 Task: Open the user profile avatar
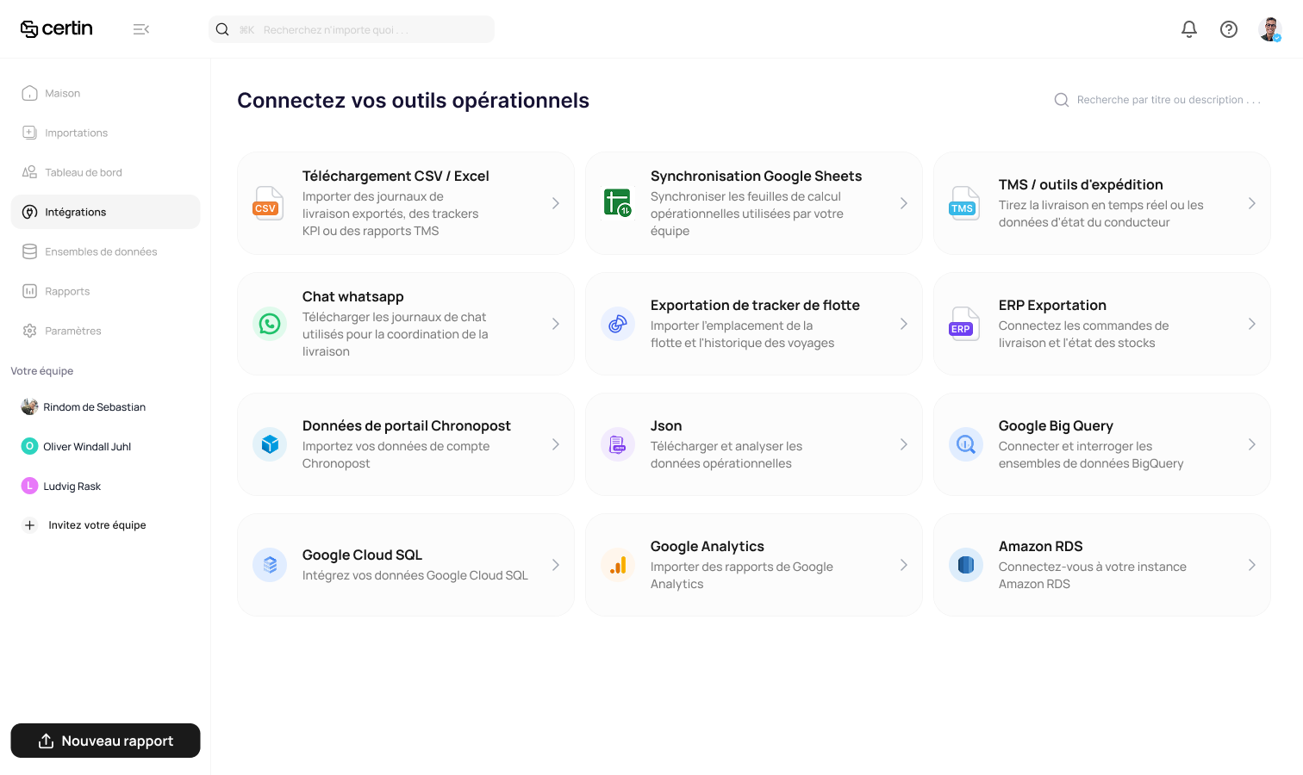pyautogui.click(x=1269, y=29)
